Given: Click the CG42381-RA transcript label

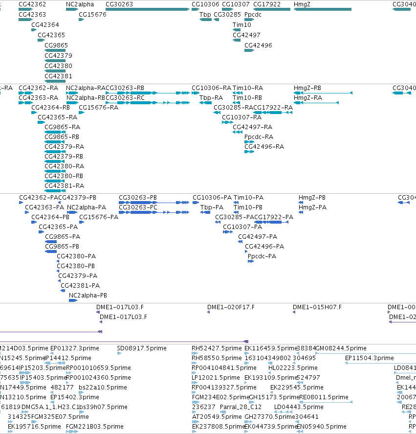Looking at the screenshot, I should 65,186.
